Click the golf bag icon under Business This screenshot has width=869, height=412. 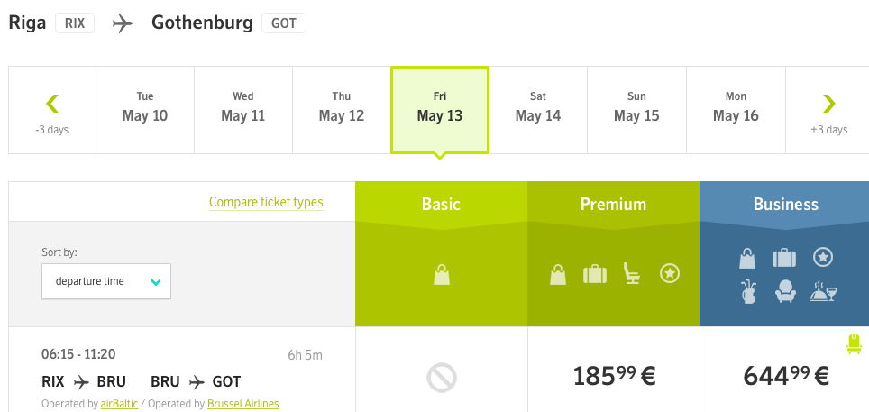click(748, 292)
